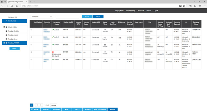Open web notes pen icon
Image resolution: width=207 pixels, height=112 pixels.
point(195,6)
